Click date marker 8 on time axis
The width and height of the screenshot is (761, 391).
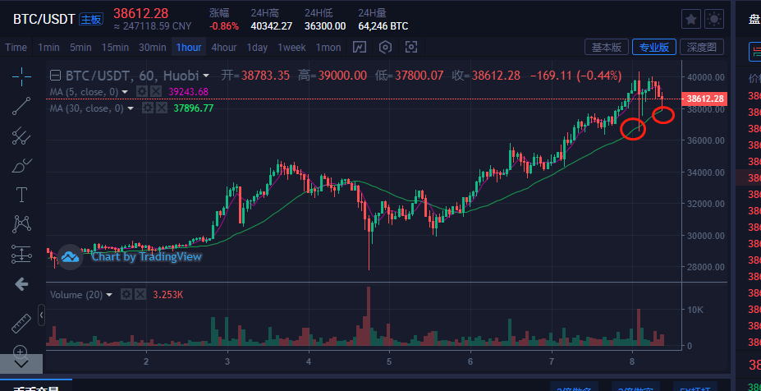coord(632,361)
